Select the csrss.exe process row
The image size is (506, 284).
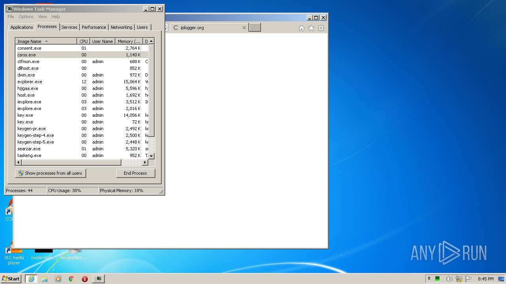82,55
